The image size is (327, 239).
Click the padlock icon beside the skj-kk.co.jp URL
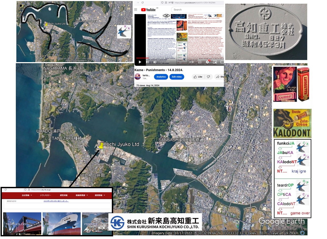(28, 190)
